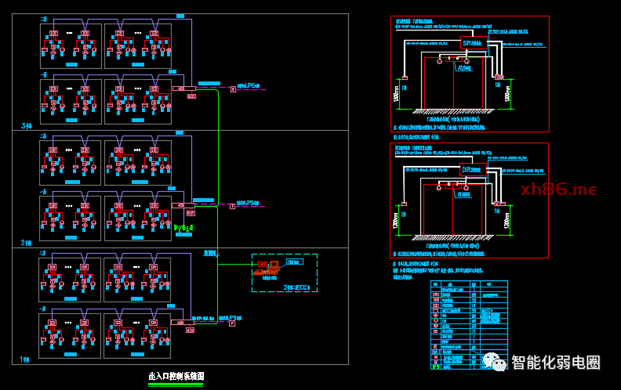Screen dimensions: 621x390
Task: Click the red border of upper door detail
Action: (x=470, y=16)
